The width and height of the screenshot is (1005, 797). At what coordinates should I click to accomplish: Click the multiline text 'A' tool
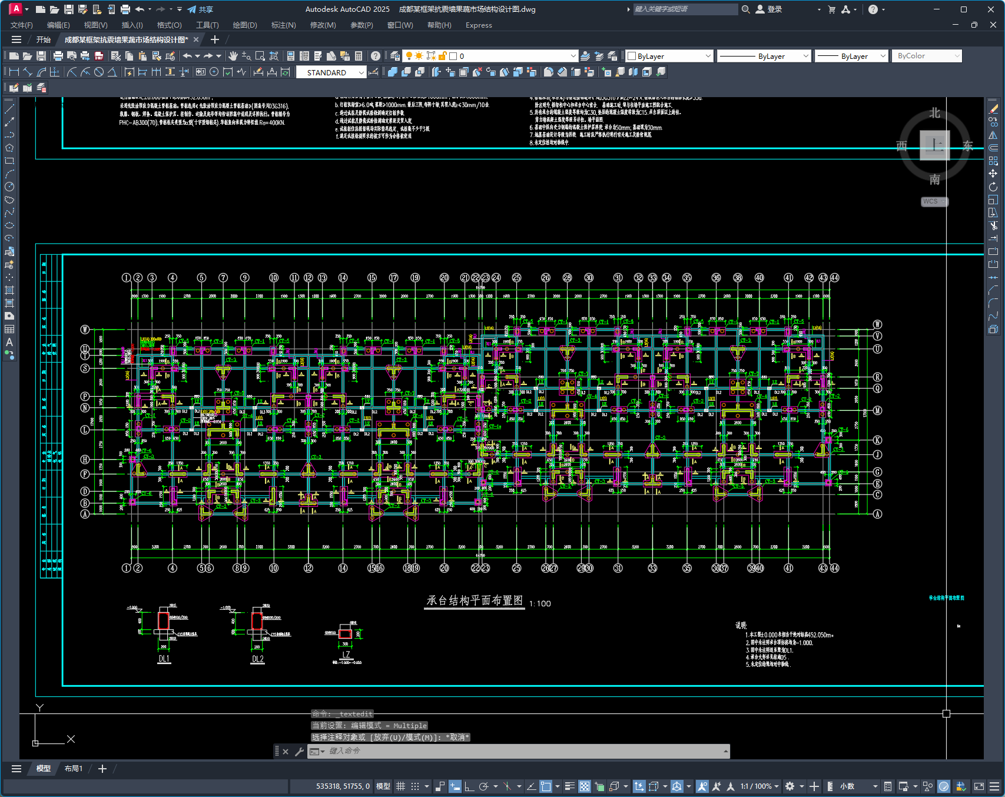(x=9, y=342)
